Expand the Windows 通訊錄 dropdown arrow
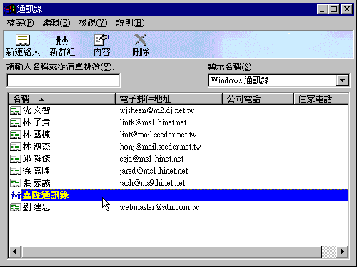The height and width of the screenshot is (267, 357). [x=343, y=80]
